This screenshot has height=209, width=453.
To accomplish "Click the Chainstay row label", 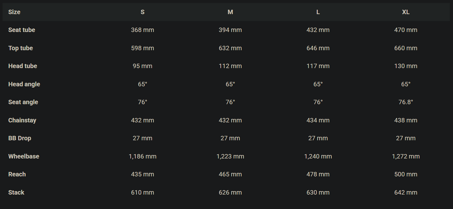I will tap(22, 120).
